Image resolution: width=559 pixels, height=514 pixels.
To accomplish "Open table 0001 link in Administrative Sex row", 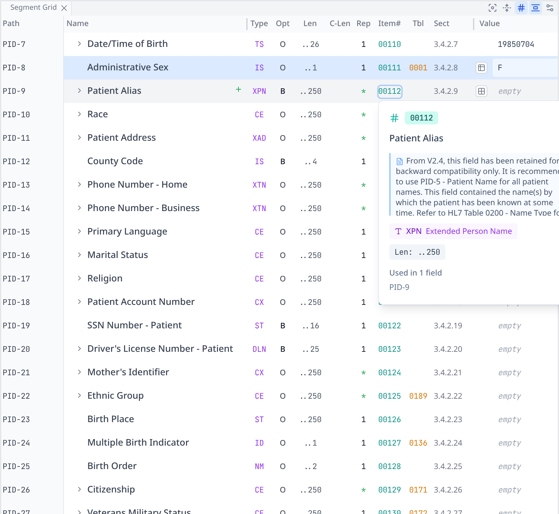I will coord(418,68).
